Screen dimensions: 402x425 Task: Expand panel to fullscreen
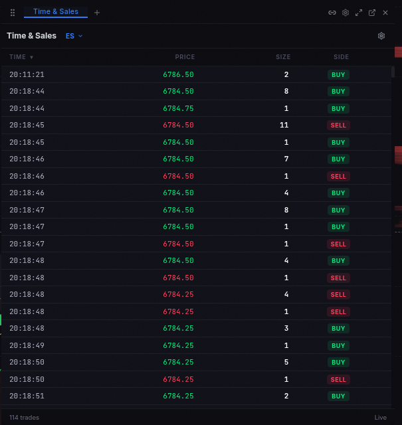point(359,13)
